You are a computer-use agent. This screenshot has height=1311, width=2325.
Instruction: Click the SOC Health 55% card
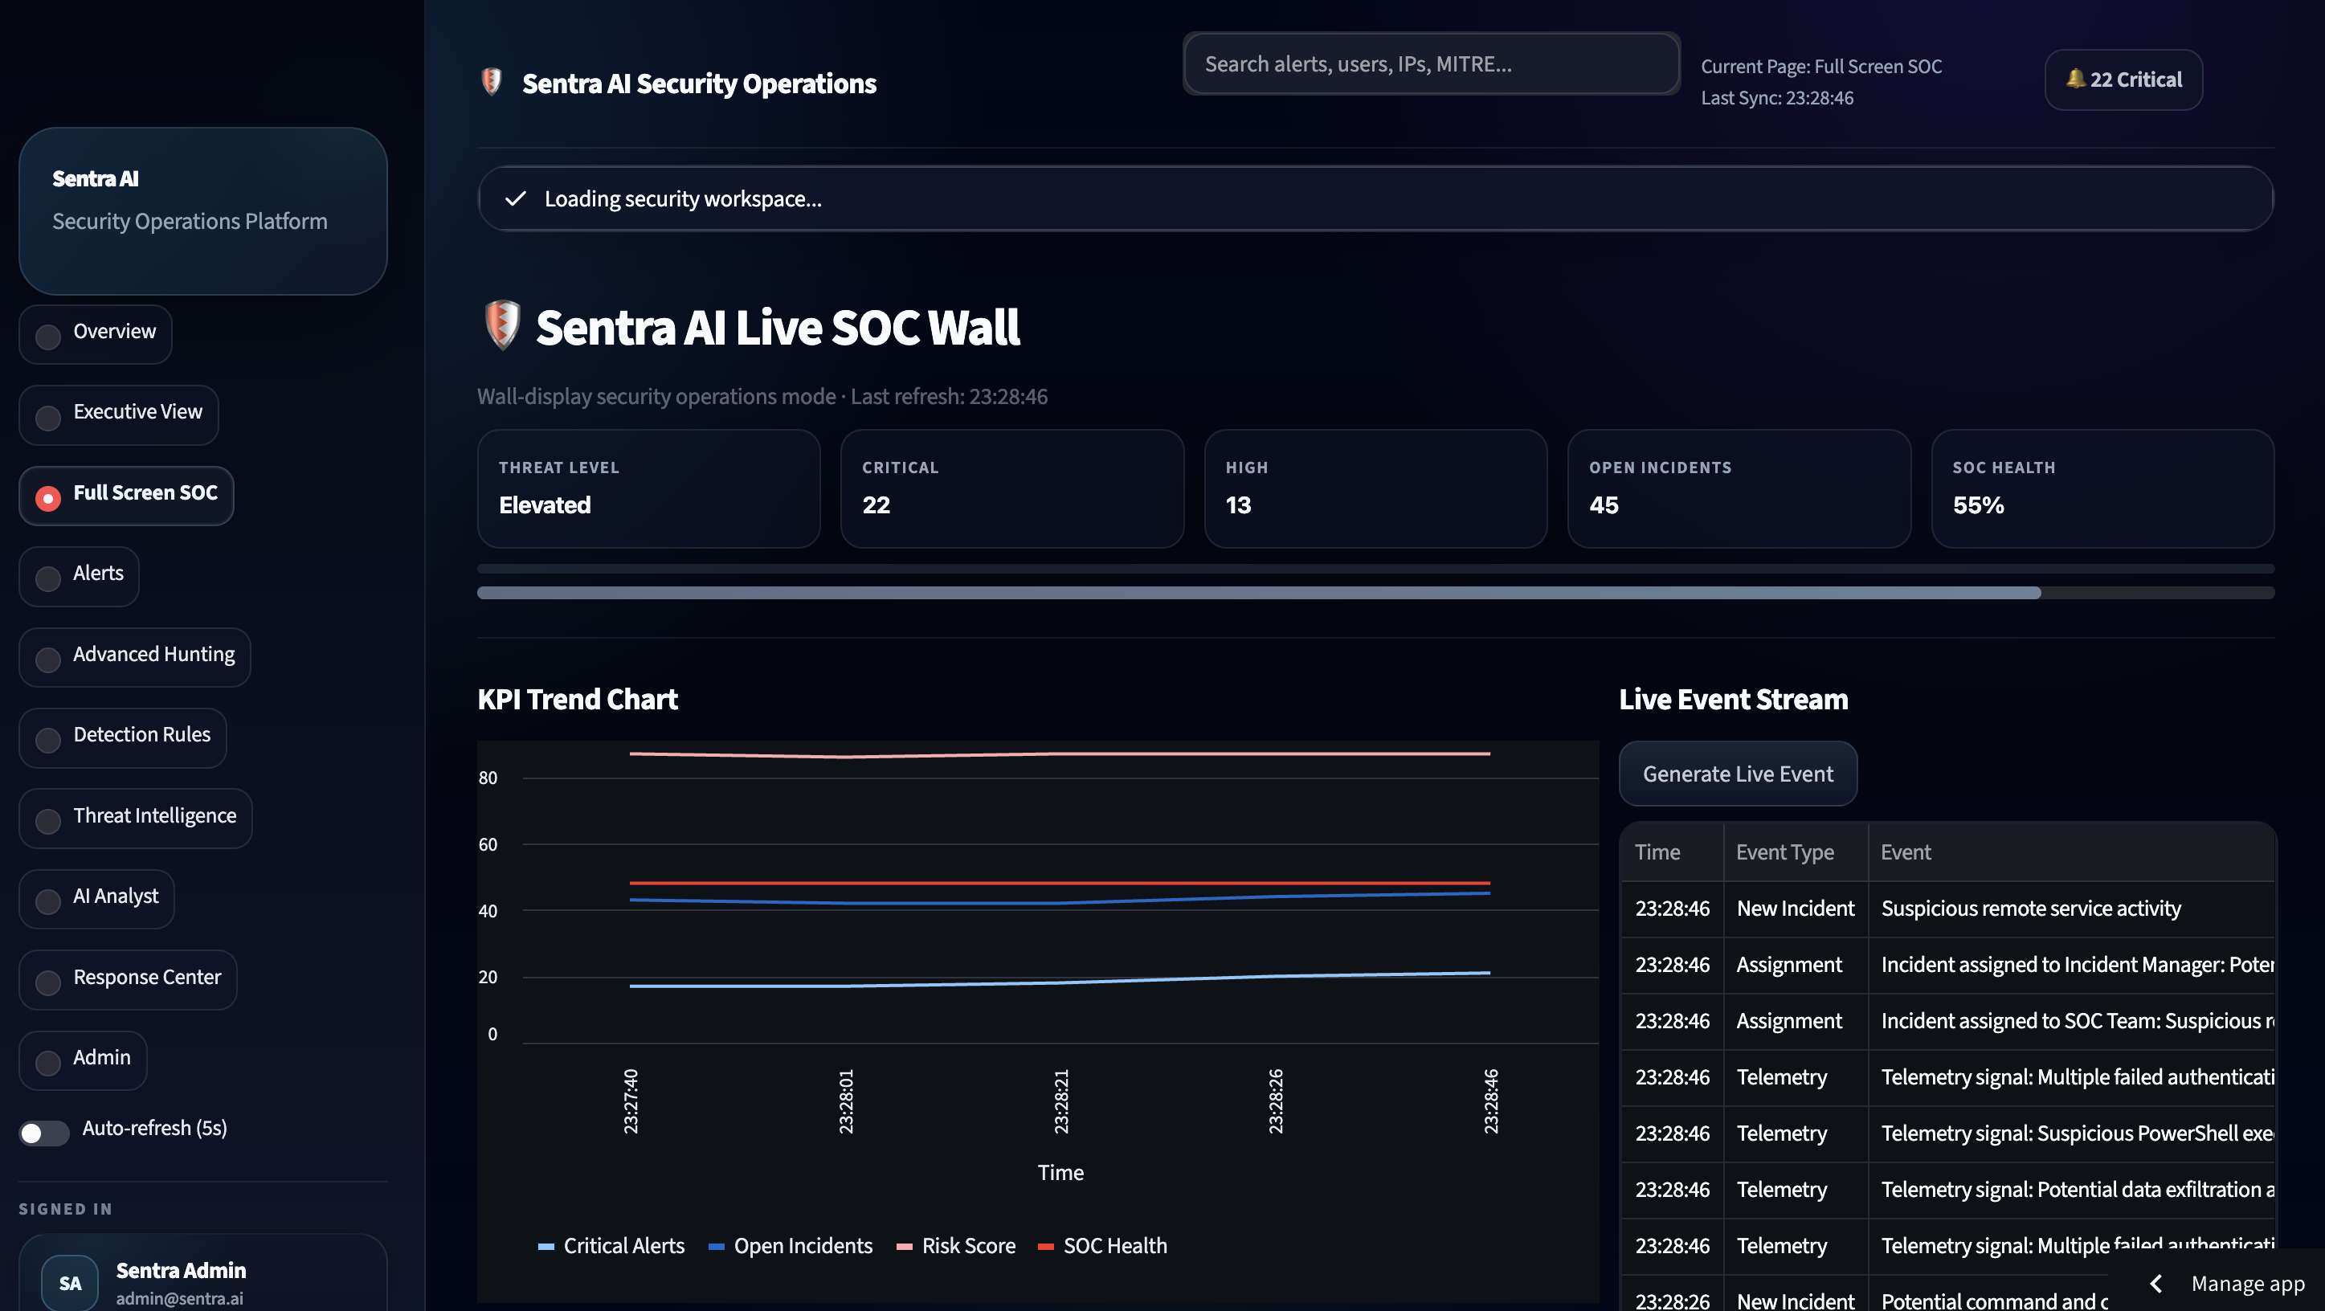click(2102, 488)
